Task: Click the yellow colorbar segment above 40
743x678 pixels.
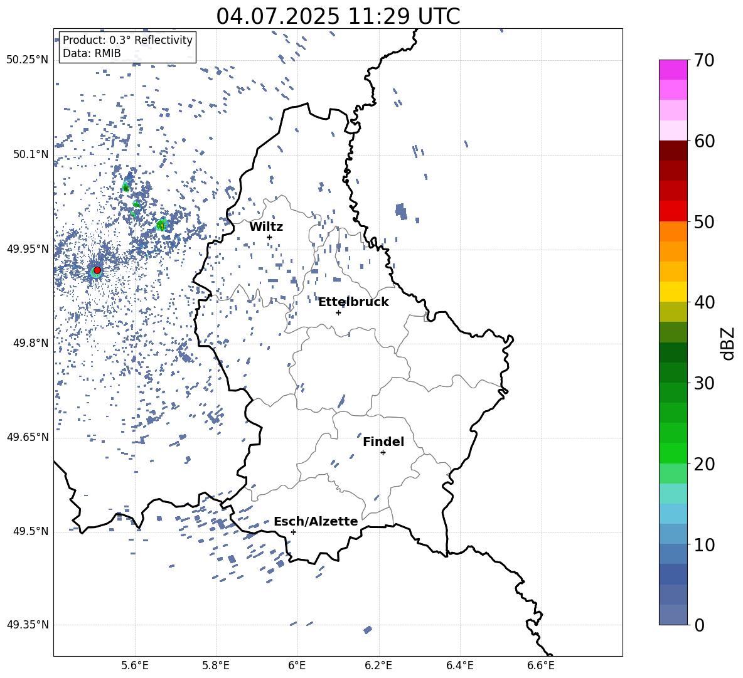Action: [673, 292]
